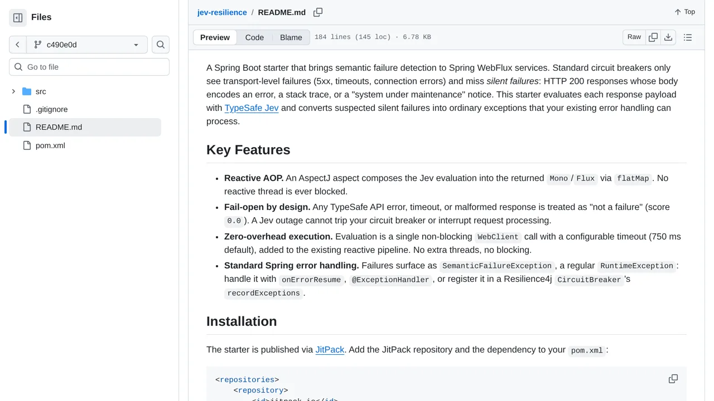The height and width of the screenshot is (401, 714).
Task: Click the pom.xml file icon
Action: [27, 145]
